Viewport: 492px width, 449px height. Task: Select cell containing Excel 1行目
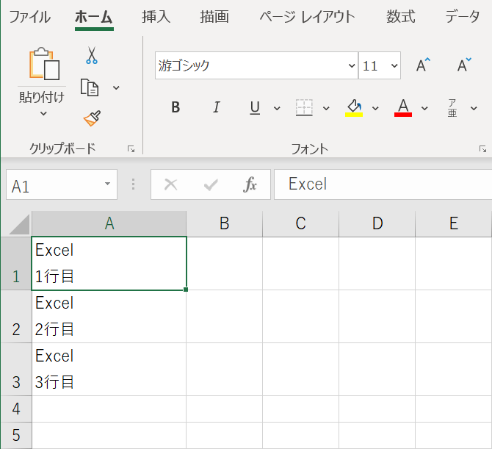pos(109,263)
